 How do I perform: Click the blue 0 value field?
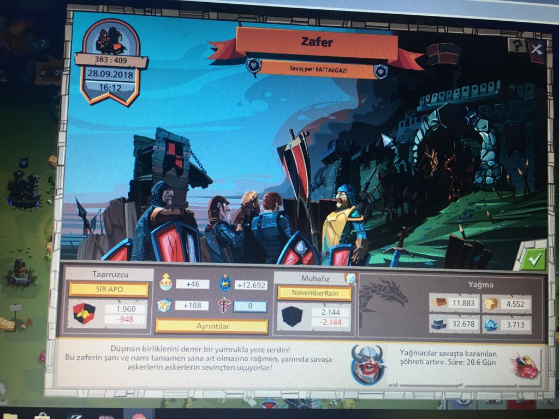250,306
